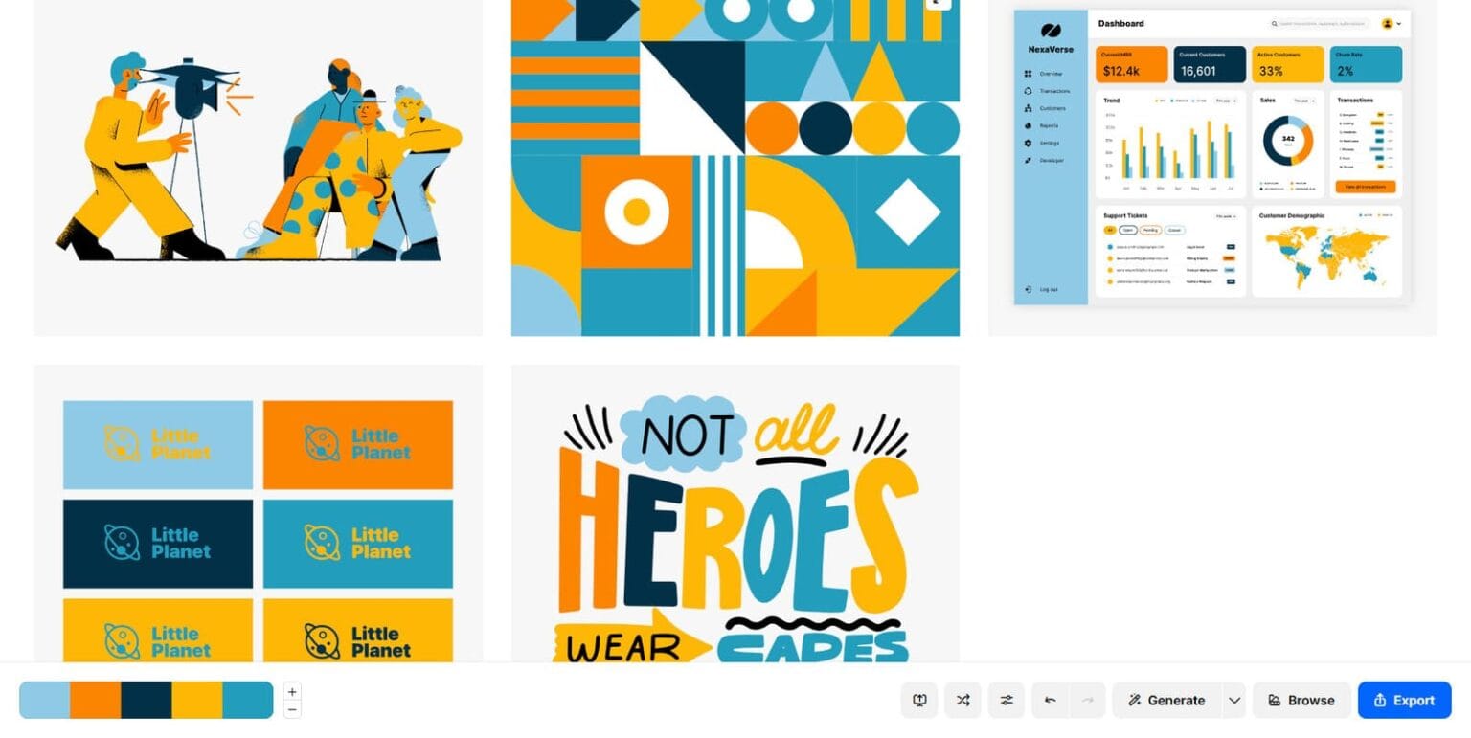The width and height of the screenshot is (1471, 738).
Task: Click the screen preview icon in the toolbar
Action: click(919, 700)
